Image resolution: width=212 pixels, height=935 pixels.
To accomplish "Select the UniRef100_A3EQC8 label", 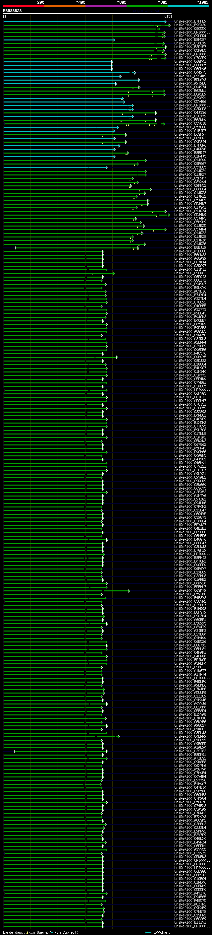I will pos(190,251).
